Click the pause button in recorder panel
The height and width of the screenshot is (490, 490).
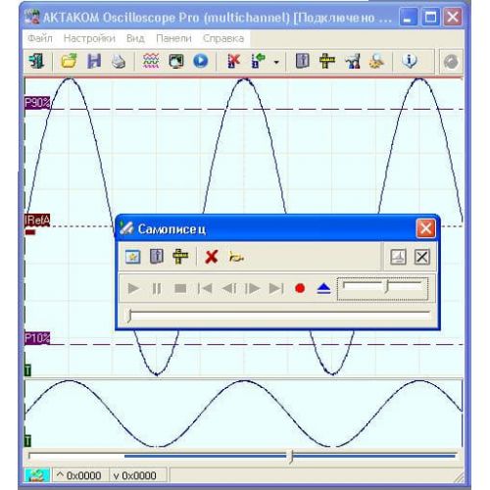(157, 288)
